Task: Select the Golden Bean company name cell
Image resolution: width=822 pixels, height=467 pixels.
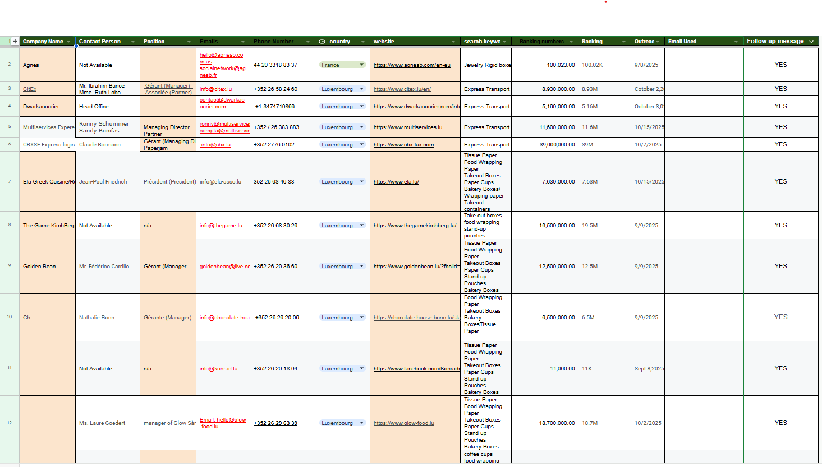Action: 47,267
